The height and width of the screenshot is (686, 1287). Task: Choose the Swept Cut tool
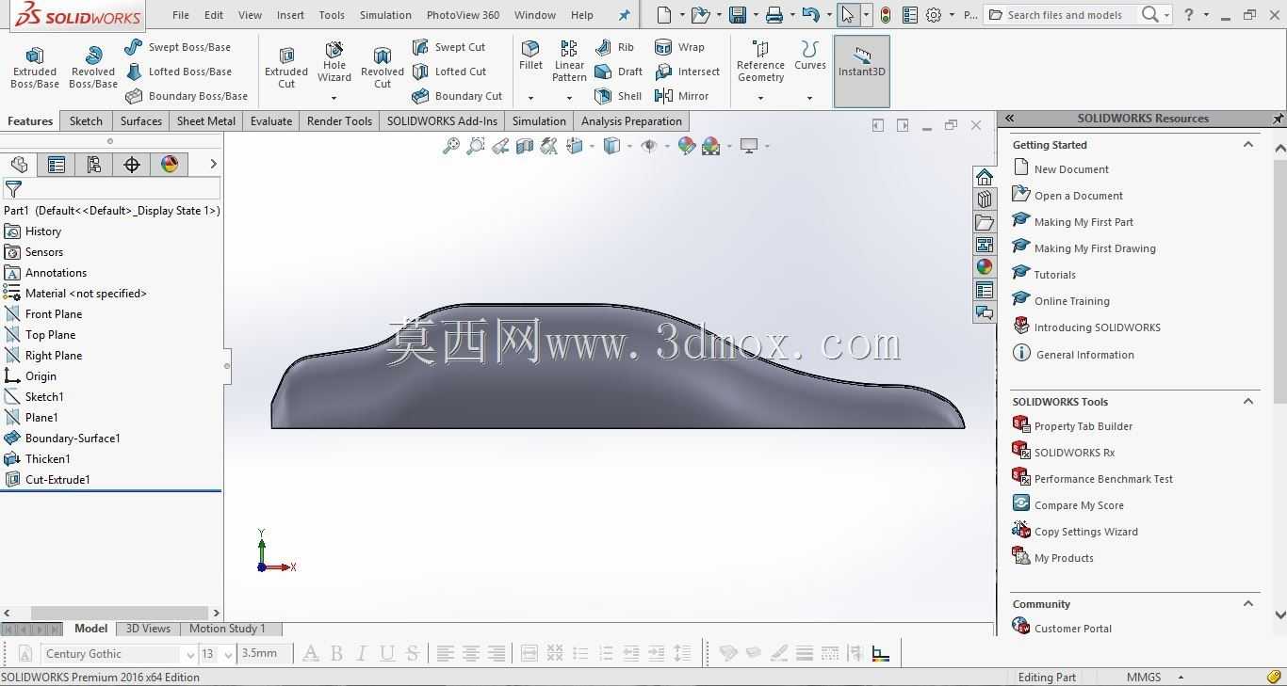tap(448, 47)
